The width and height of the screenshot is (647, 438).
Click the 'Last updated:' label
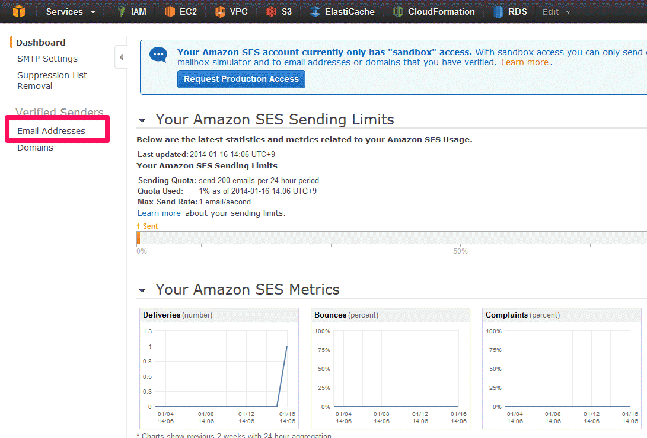(x=163, y=154)
